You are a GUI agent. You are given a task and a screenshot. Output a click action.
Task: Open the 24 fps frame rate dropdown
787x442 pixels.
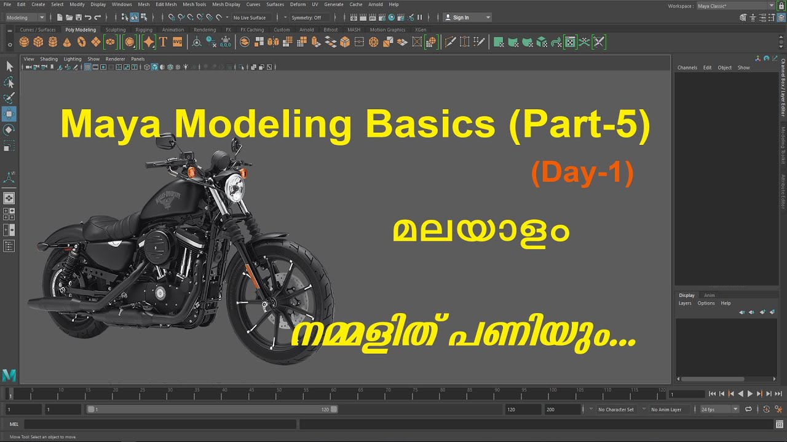(x=720, y=409)
